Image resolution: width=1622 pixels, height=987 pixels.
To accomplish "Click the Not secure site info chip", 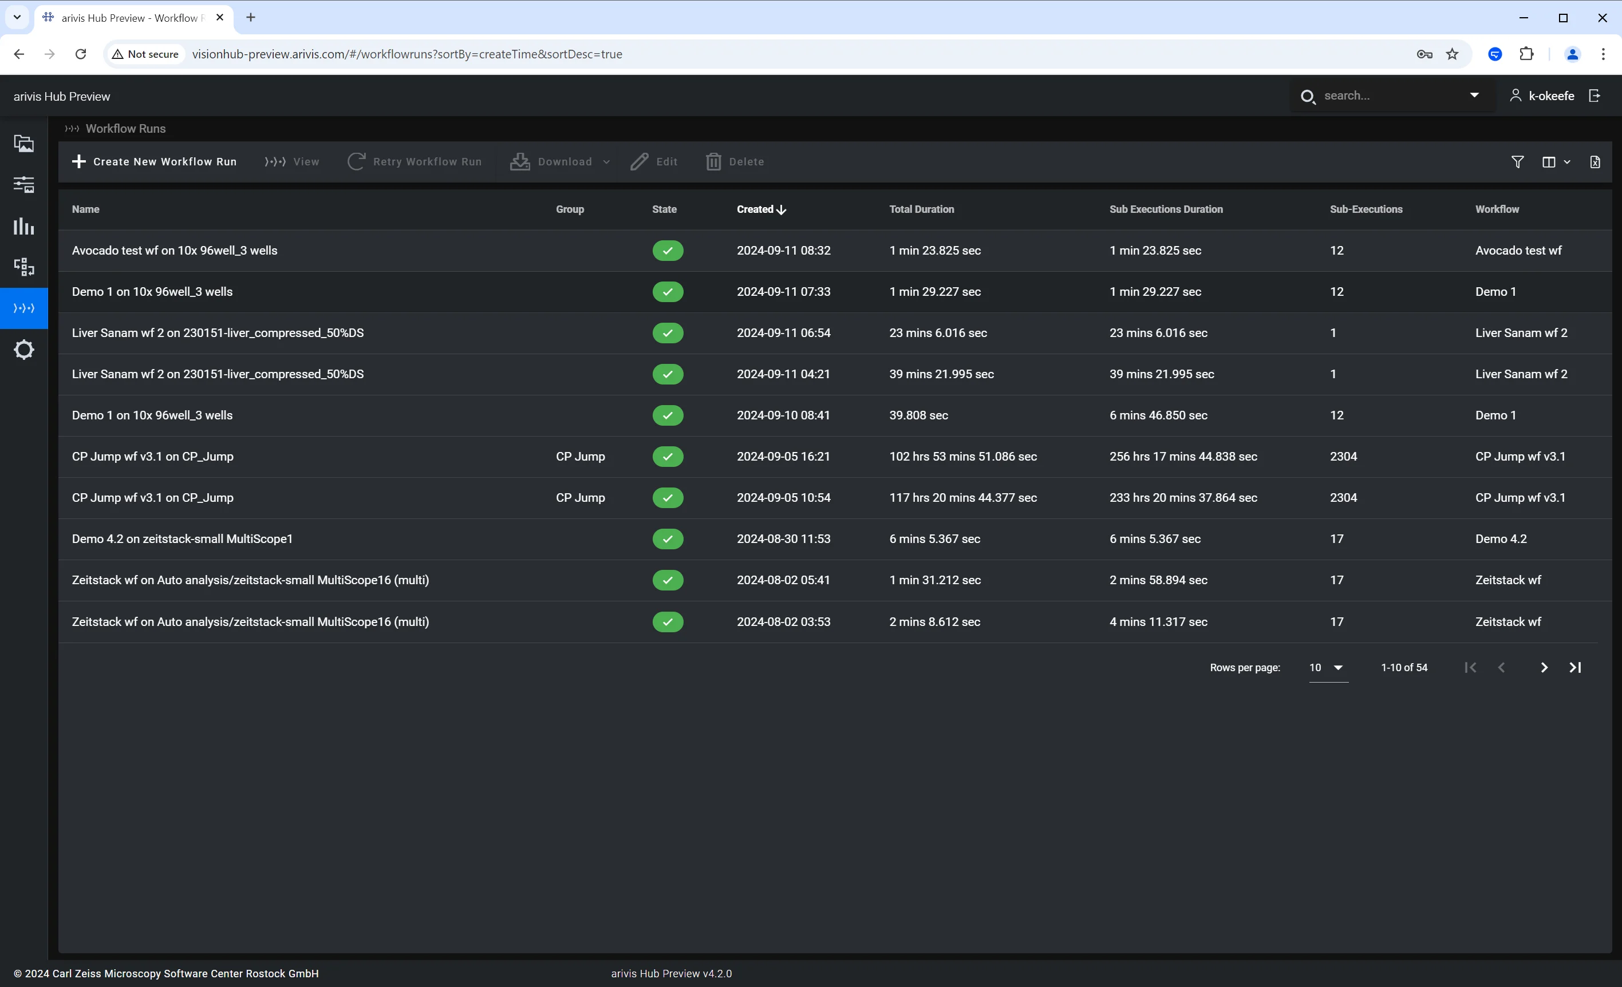I will 146,54.
